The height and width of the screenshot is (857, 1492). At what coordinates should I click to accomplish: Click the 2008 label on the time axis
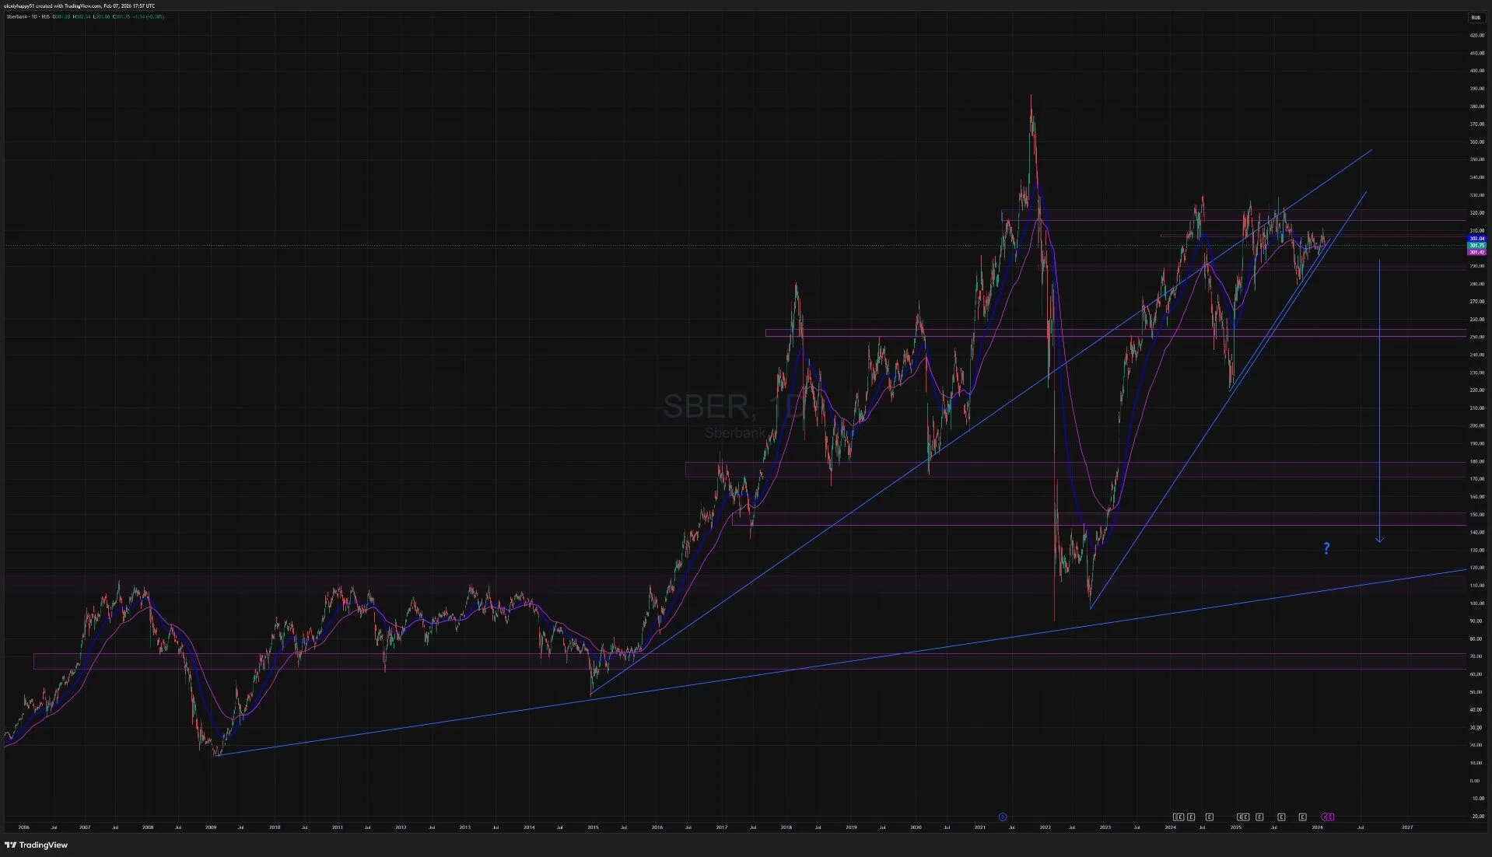[148, 827]
